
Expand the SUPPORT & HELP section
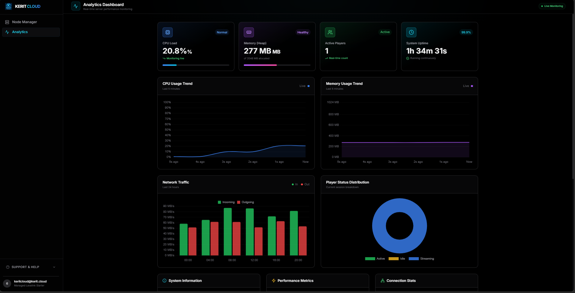coord(30,267)
